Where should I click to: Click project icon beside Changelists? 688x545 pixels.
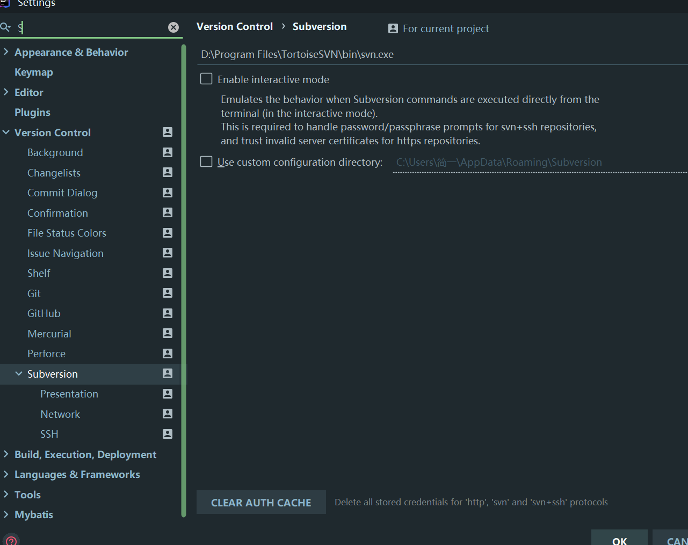[x=168, y=172]
